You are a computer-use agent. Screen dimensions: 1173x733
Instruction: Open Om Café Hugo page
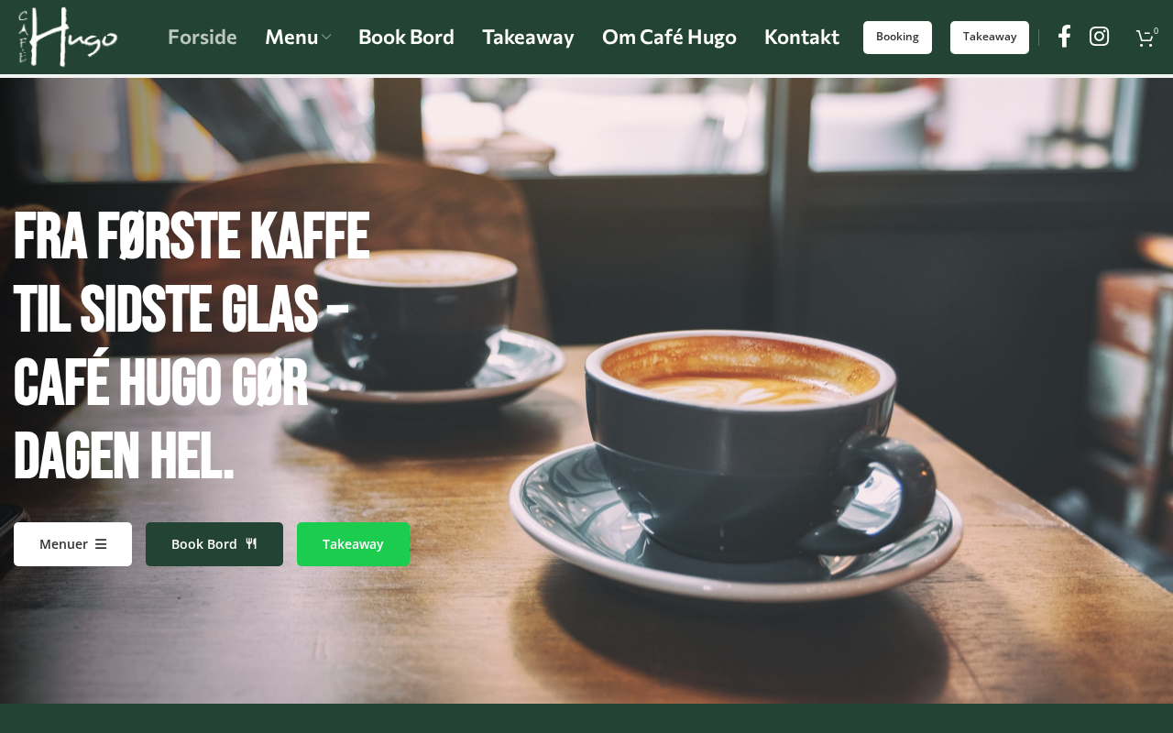(669, 38)
